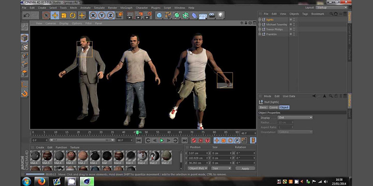Viewport: 373px width, 186px height.
Task: Switch to Model mode in left palette
Action: (25, 38)
